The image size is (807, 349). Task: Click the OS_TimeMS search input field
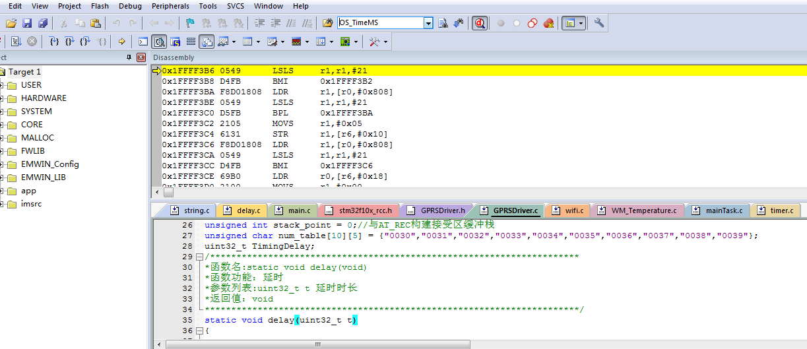click(381, 23)
